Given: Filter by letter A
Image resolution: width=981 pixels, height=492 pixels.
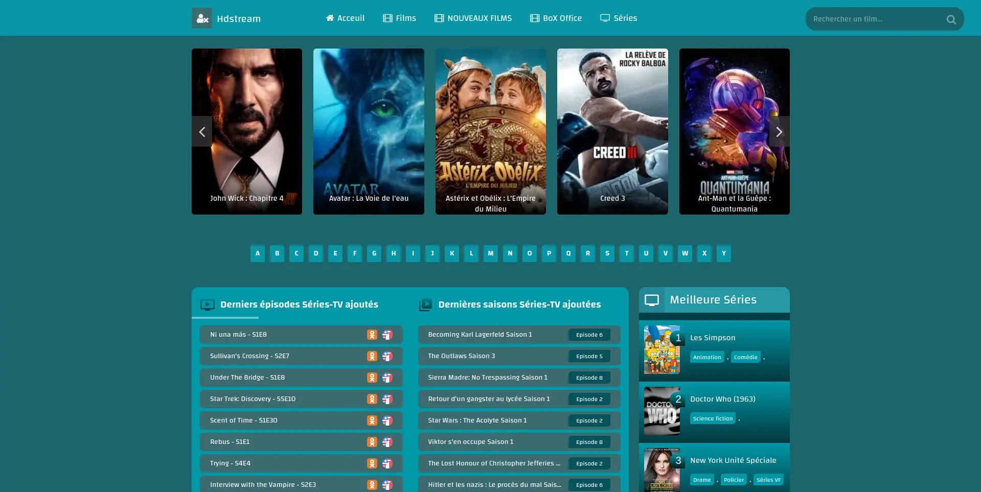Looking at the screenshot, I should [x=258, y=253].
